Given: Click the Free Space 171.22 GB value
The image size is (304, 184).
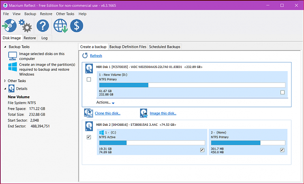Looking at the screenshot, I should coord(37,109).
